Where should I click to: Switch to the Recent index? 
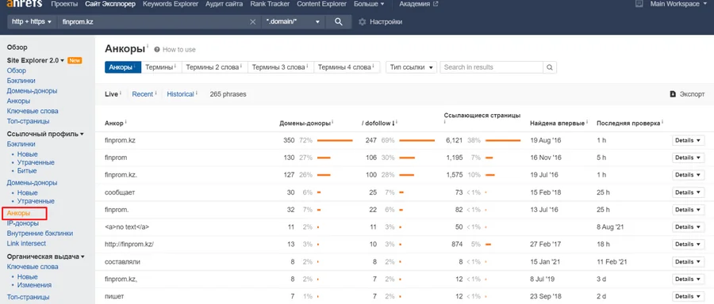[x=143, y=94]
